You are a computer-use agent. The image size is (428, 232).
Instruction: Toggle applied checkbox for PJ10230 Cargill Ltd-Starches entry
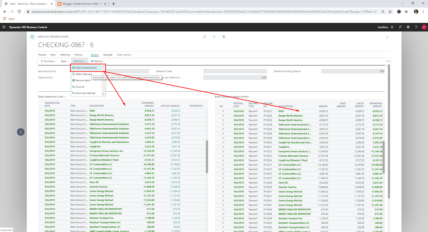pos(223,143)
